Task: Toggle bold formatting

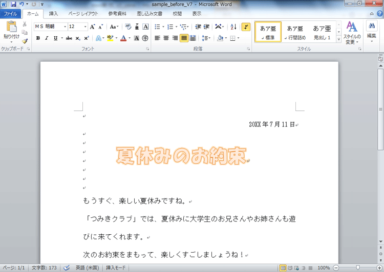Action: (x=38, y=38)
